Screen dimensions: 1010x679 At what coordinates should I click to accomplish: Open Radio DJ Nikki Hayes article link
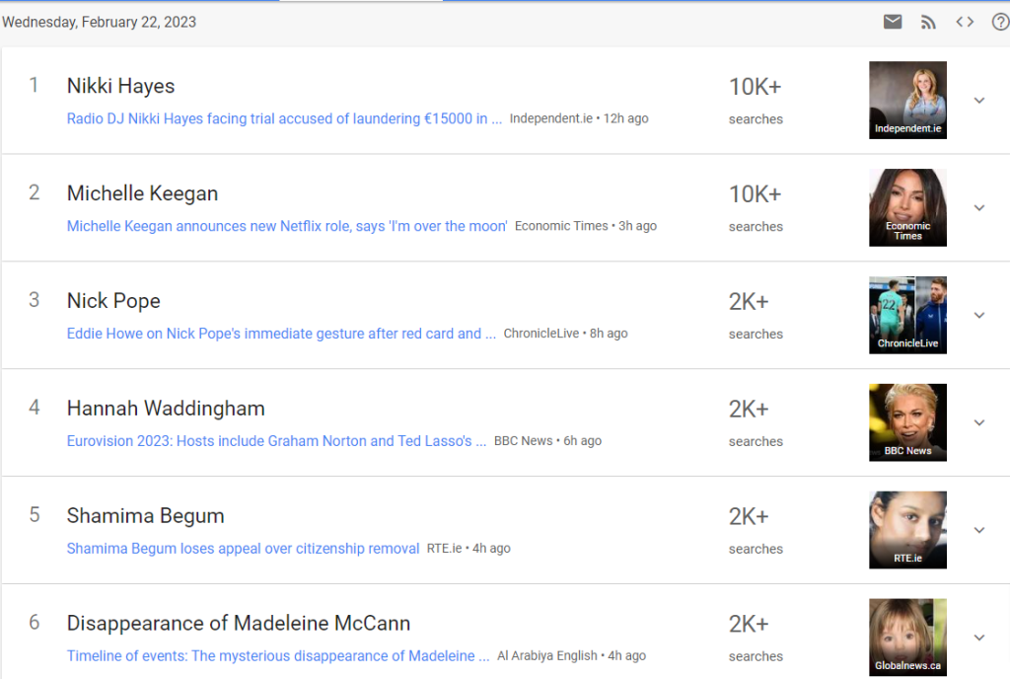[284, 118]
